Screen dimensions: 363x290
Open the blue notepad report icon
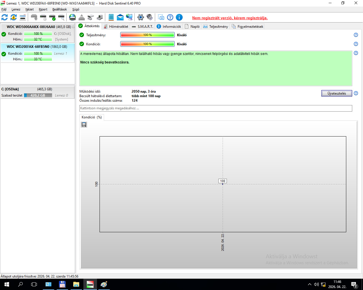point(111,18)
